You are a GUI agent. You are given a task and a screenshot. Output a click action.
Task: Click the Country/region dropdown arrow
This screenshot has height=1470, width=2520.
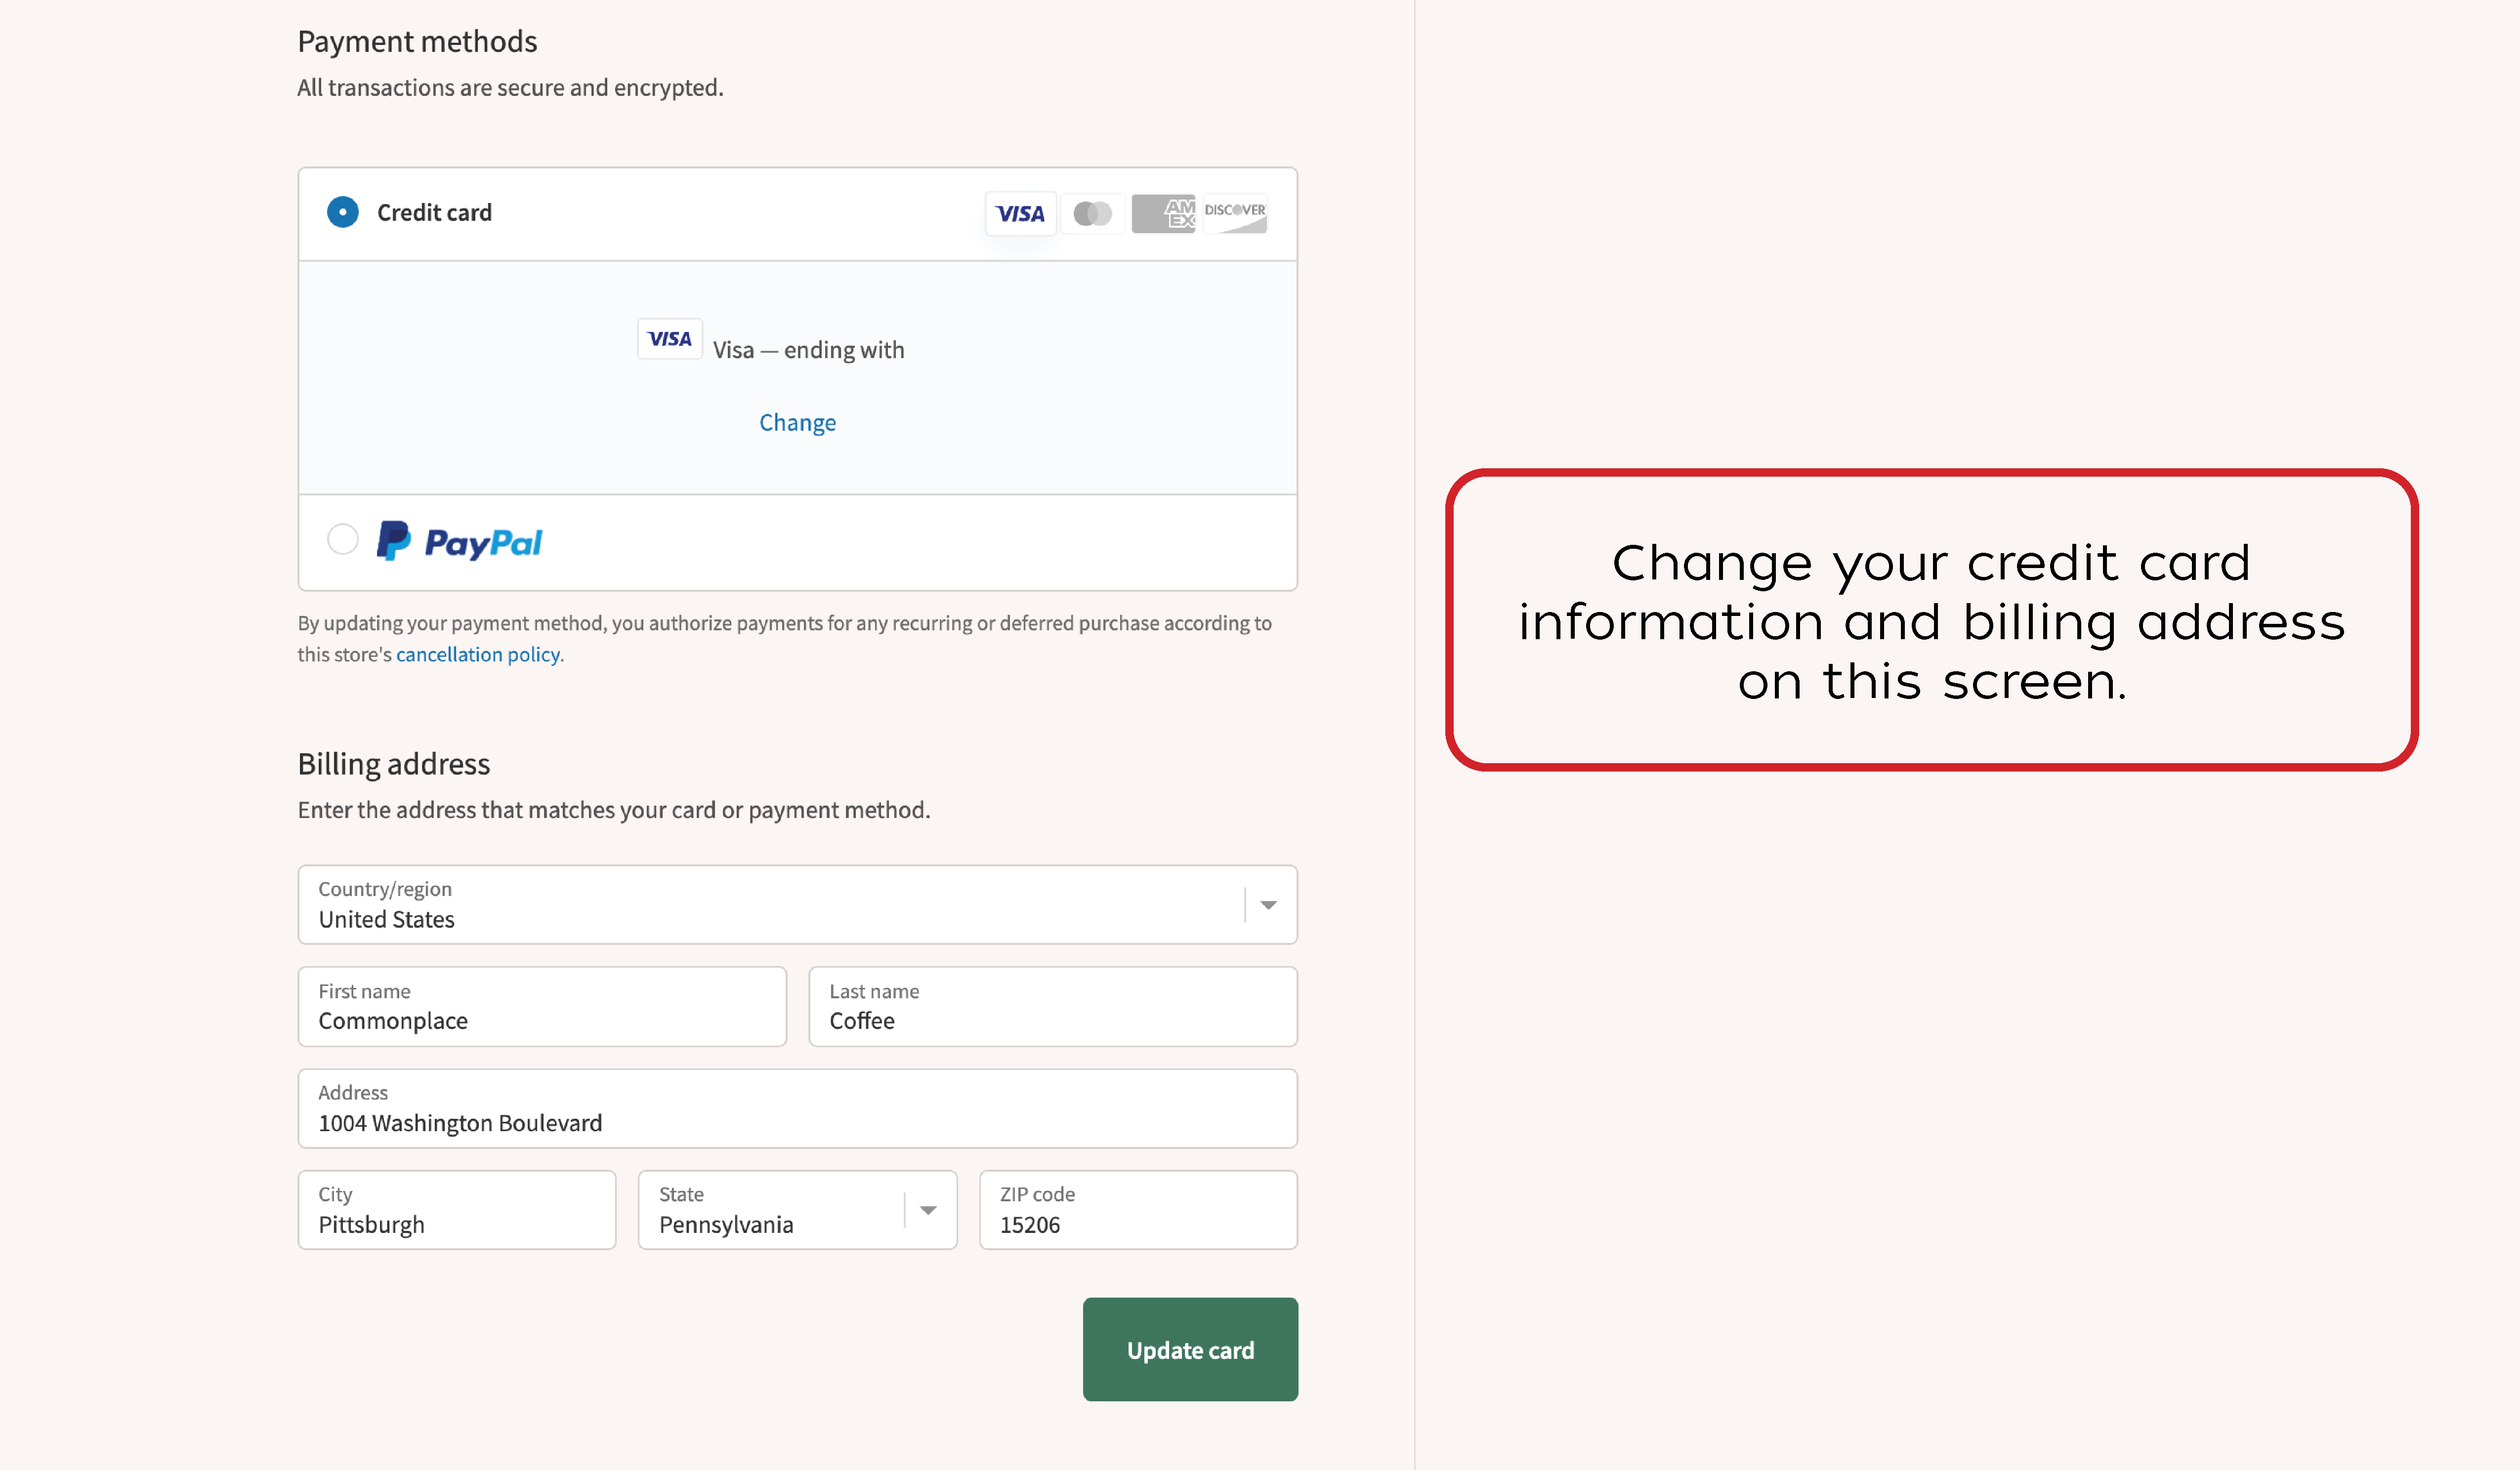(1268, 905)
